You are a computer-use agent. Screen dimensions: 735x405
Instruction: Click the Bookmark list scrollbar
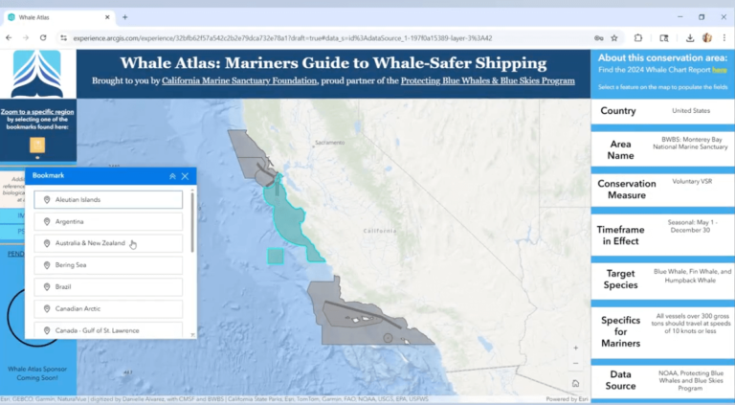point(192,222)
